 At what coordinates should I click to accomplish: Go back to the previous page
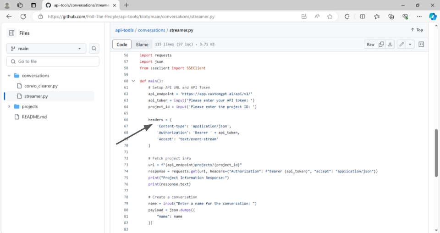coord(9,17)
